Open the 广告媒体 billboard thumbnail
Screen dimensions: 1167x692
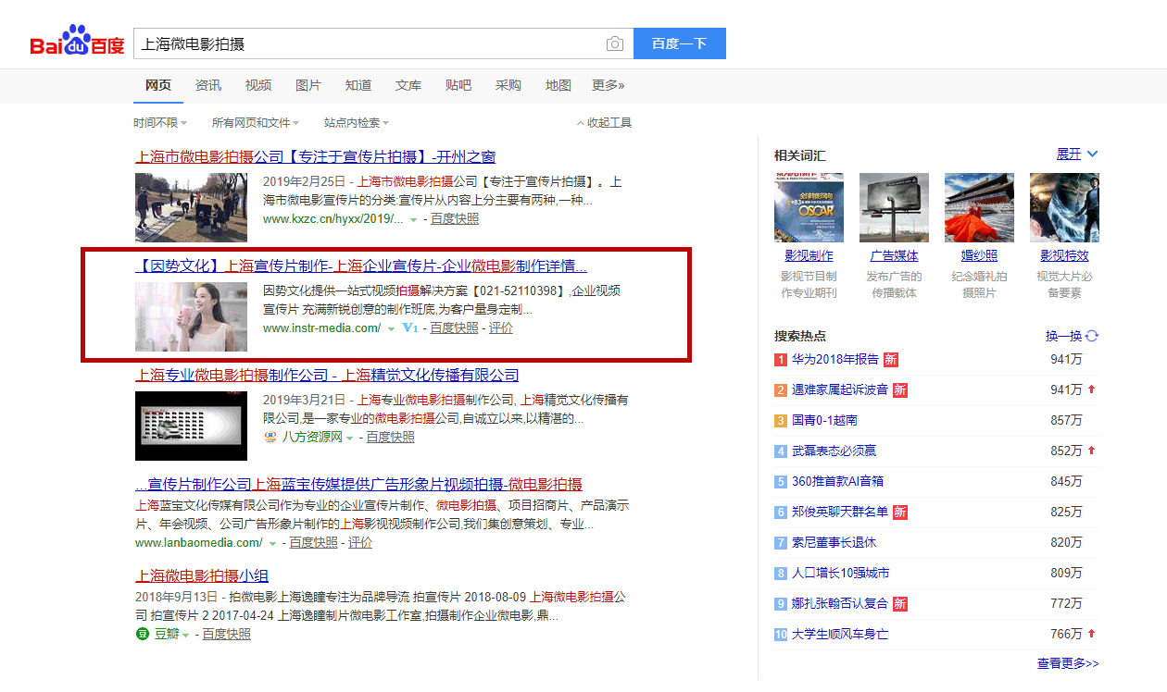point(894,207)
